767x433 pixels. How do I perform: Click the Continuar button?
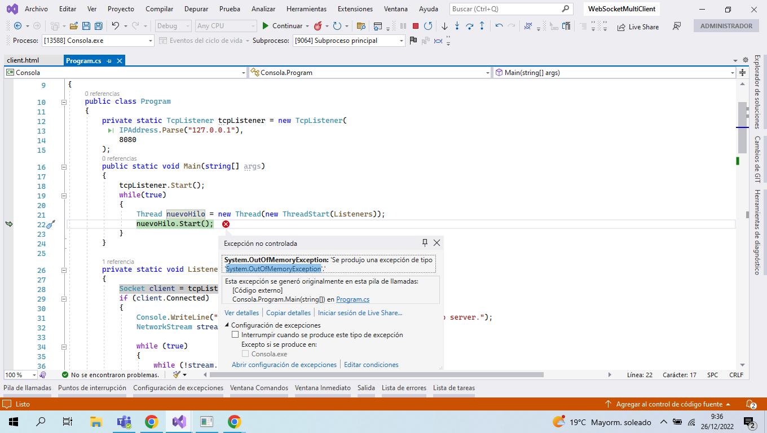(282, 26)
